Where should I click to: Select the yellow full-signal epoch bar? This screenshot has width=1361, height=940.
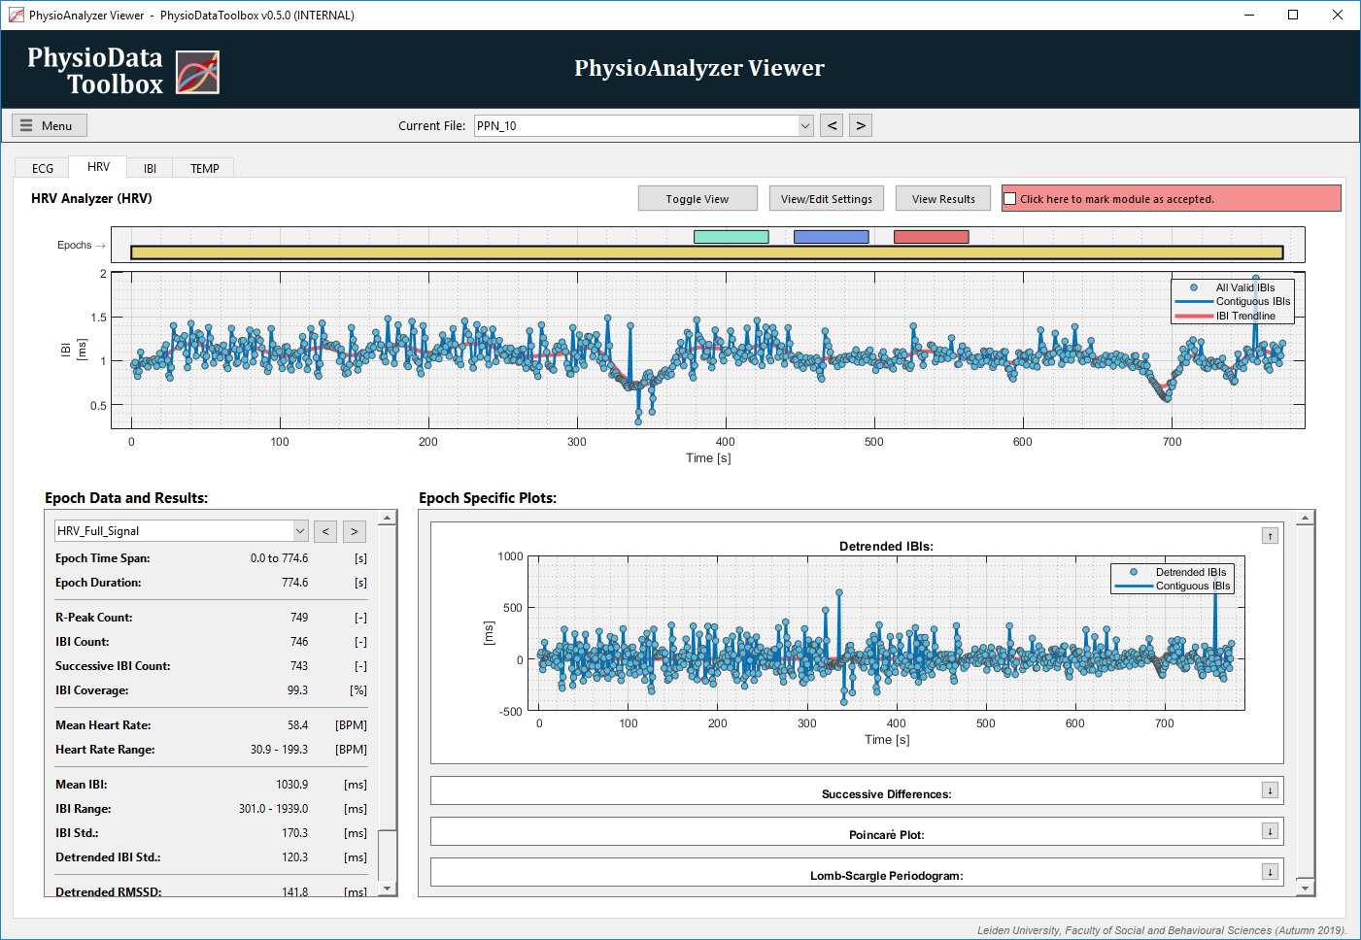pyautogui.click(x=707, y=252)
